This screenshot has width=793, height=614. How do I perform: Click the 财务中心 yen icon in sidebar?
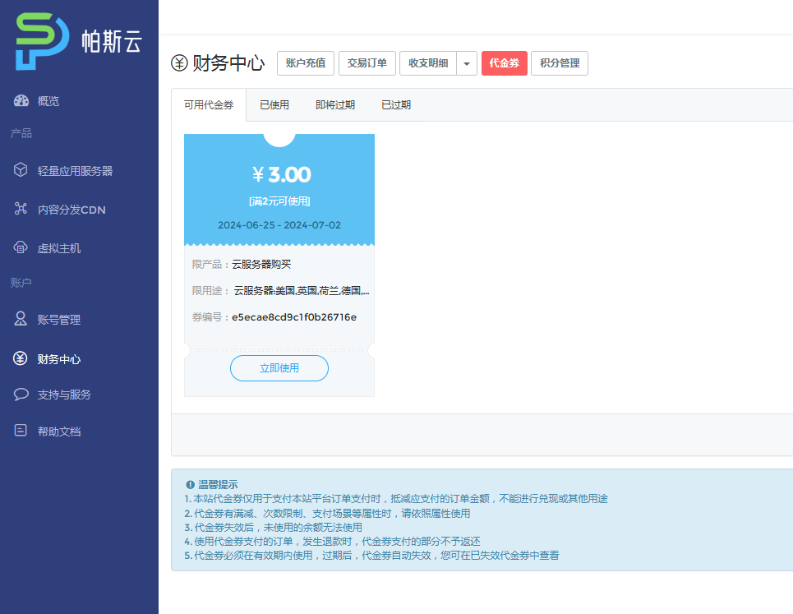click(21, 358)
